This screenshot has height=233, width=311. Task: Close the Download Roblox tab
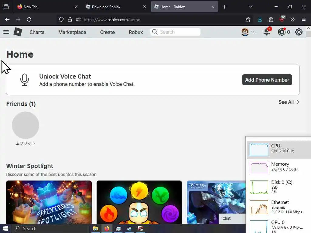click(x=144, y=7)
